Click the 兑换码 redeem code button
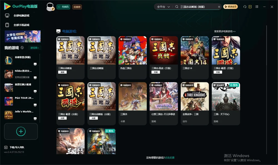 (63, 7)
